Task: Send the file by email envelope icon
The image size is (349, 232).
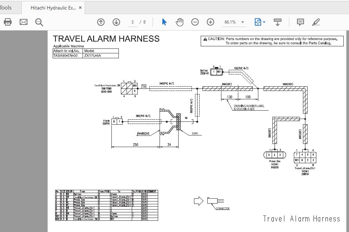Action: tap(23, 22)
